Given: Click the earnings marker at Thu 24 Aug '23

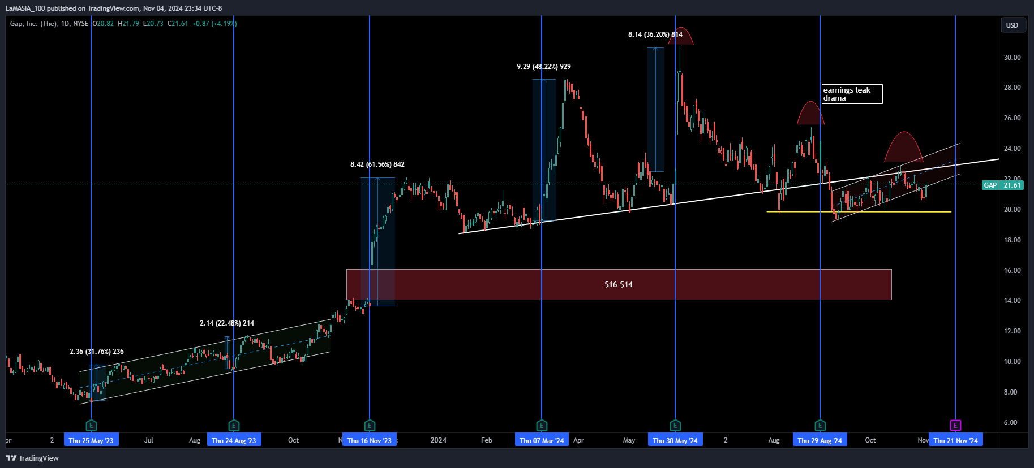Looking at the screenshot, I should (x=234, y=425).
